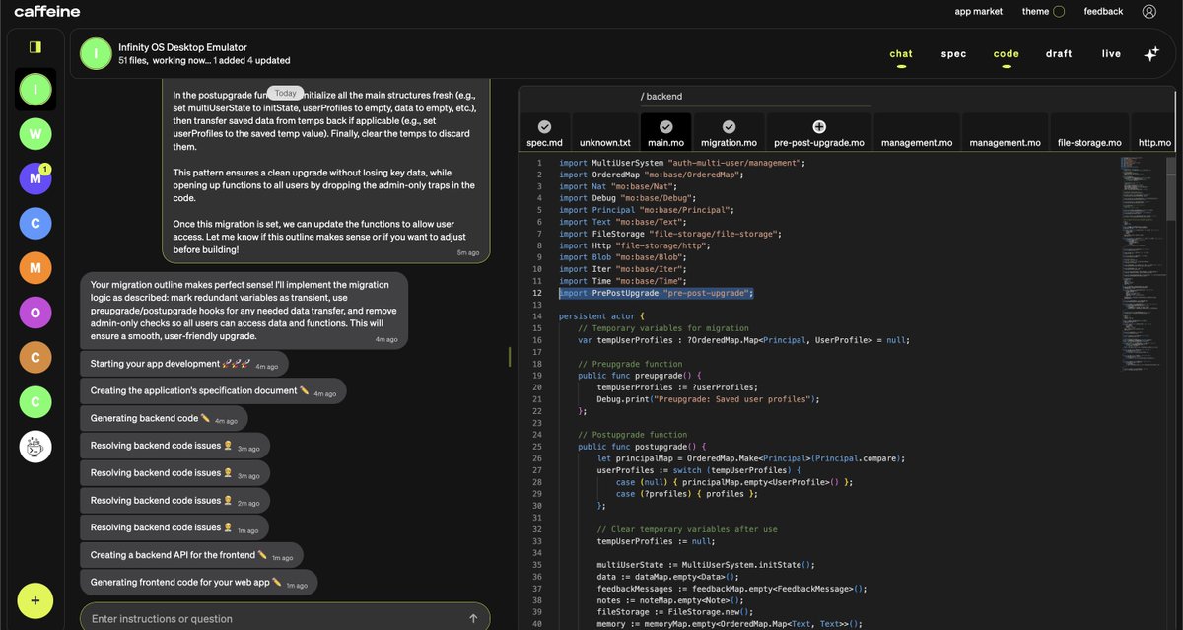Click "Starting your app development" status message
The height and width of the screenshot is (630, 1183).
pyautogui.click(x=184, y=364)
